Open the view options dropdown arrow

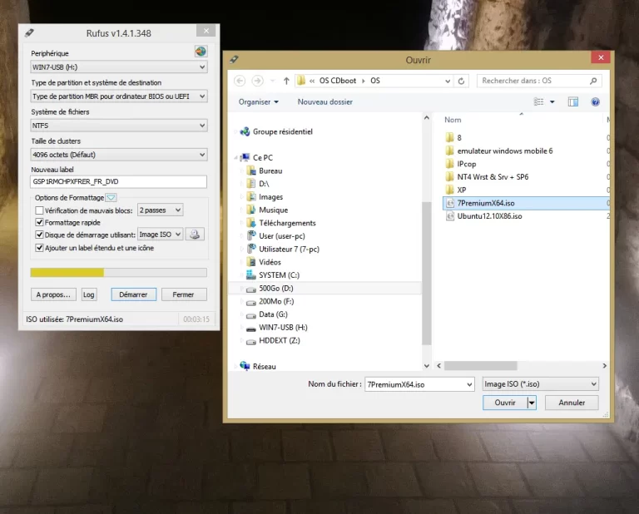point(552,101)
